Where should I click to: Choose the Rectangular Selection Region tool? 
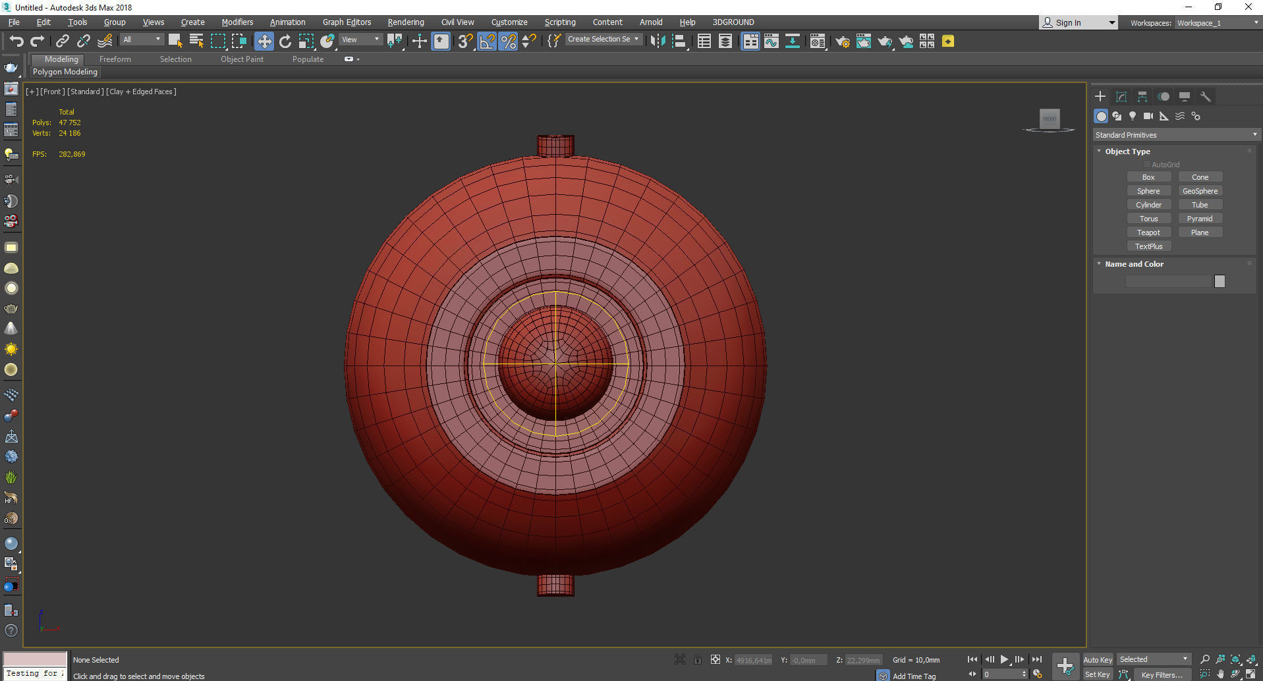(217, 41)
